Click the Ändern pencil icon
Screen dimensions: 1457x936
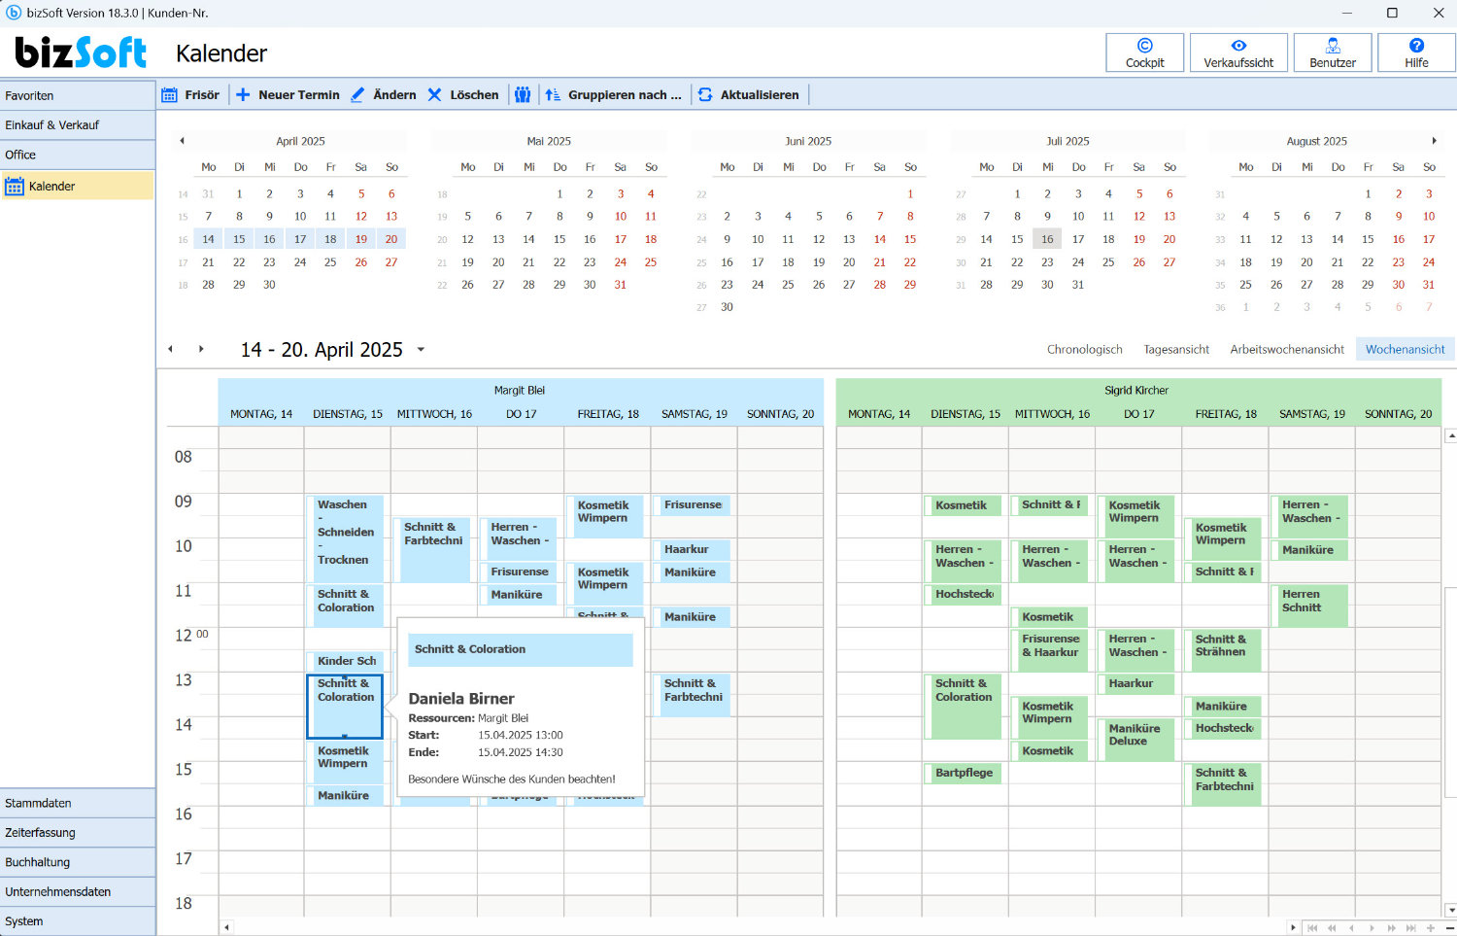(x=357, y=95)
